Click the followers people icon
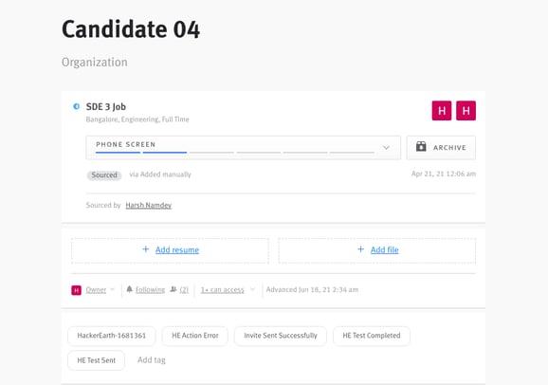The height and width of the screenshot is (385, 548). click(x=173, y=289)
